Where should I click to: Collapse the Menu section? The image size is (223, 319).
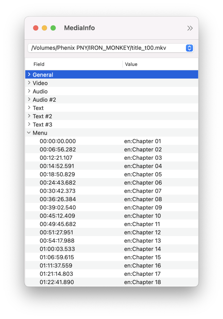(29, 133)
